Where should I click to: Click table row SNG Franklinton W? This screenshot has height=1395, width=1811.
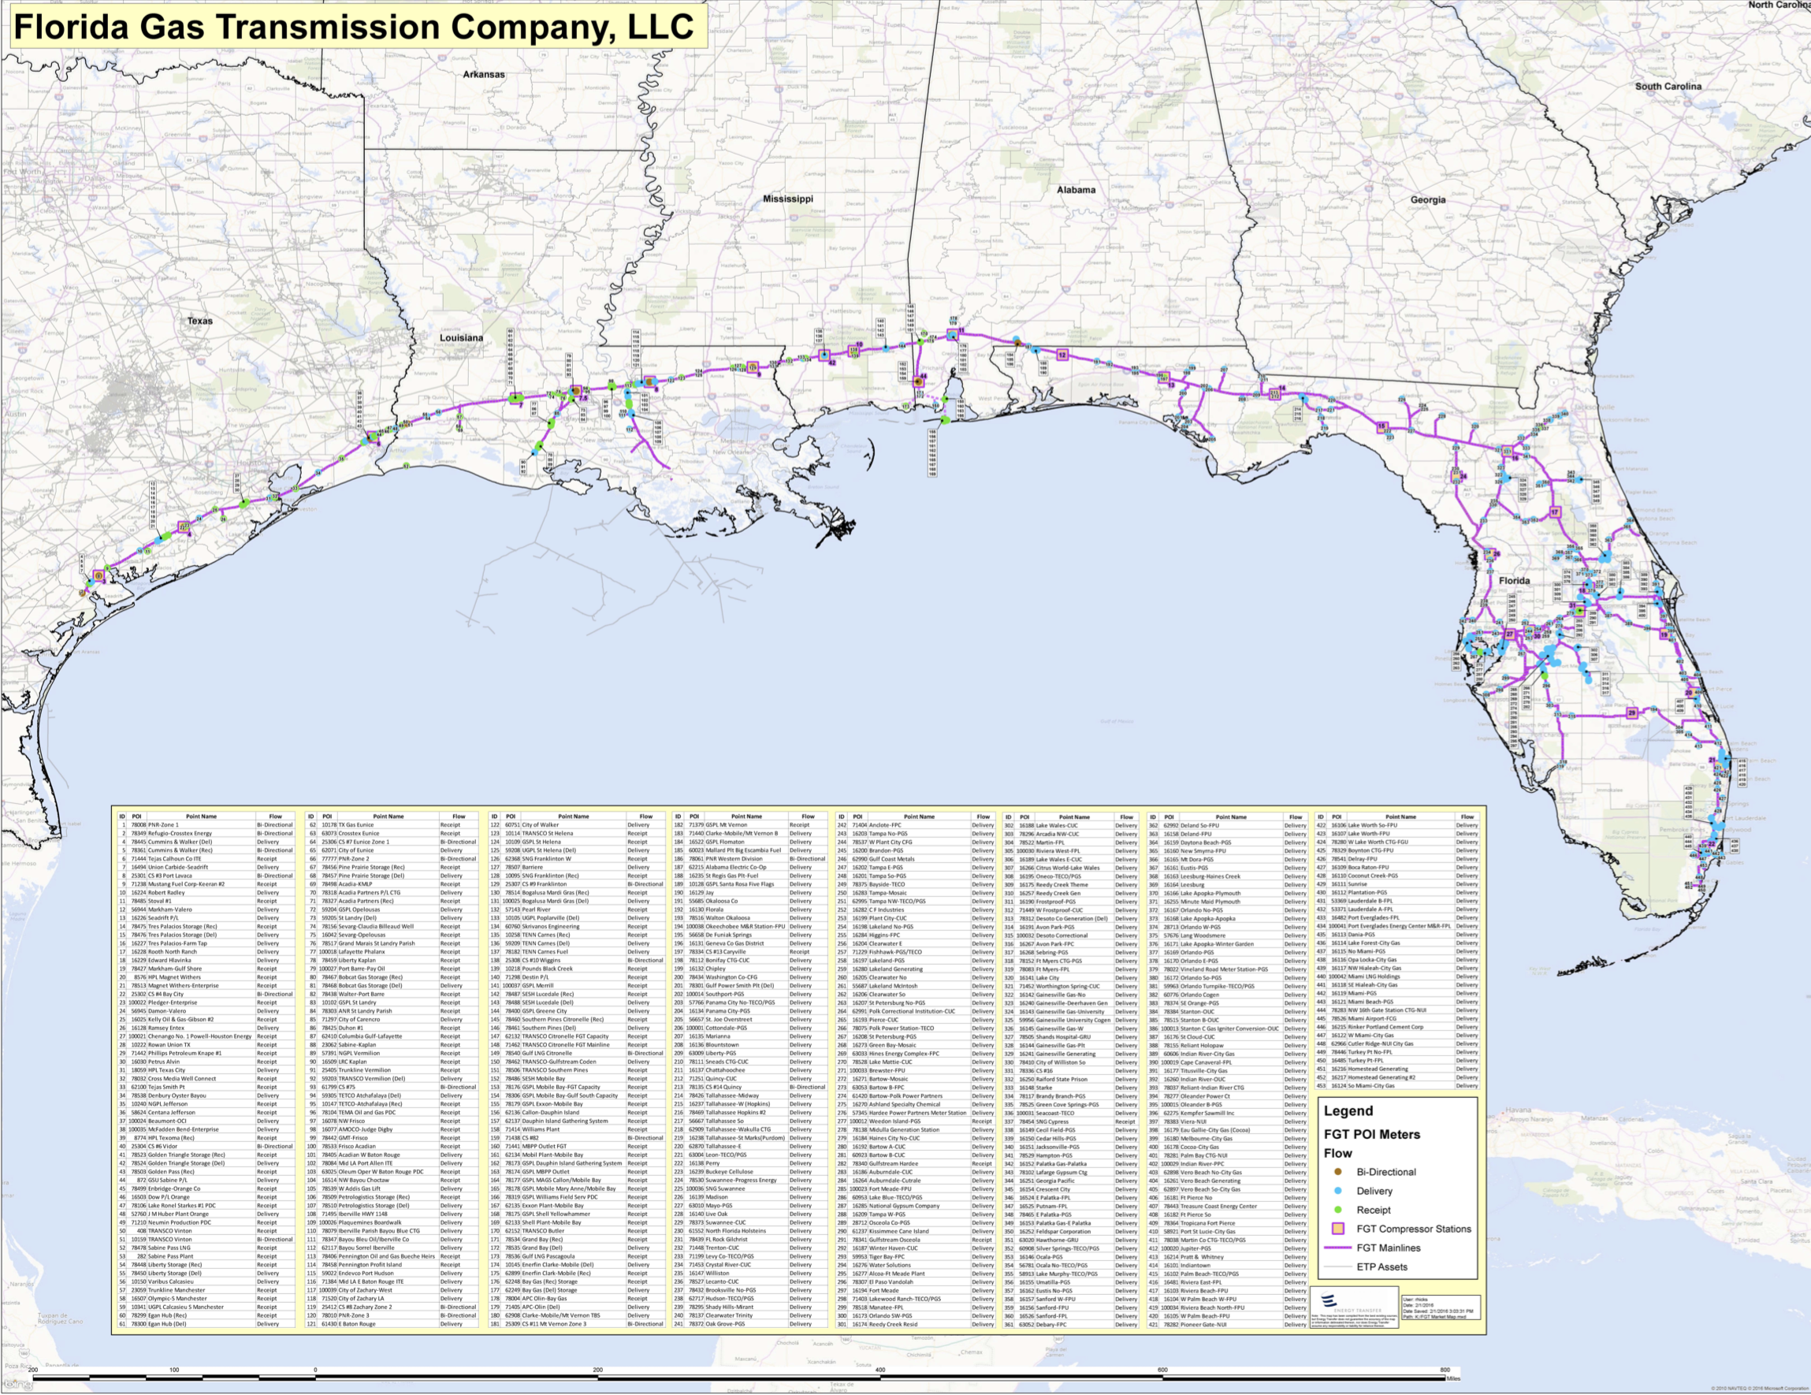[x=577, y=858]
